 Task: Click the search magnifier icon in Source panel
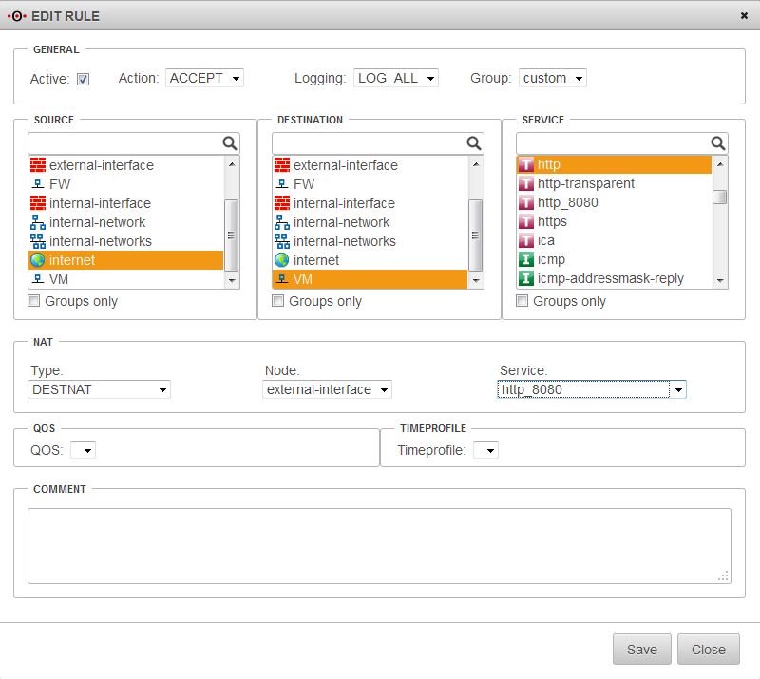pos(230,143)
